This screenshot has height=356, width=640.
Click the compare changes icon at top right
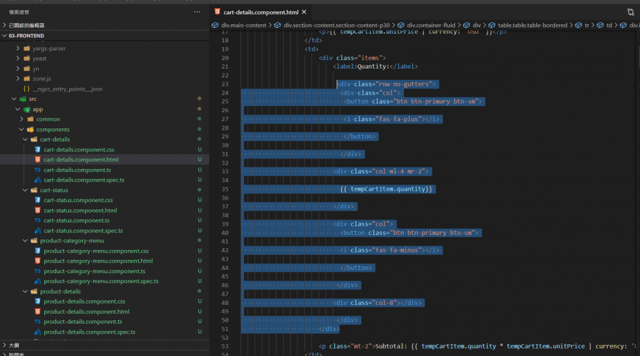631,12
